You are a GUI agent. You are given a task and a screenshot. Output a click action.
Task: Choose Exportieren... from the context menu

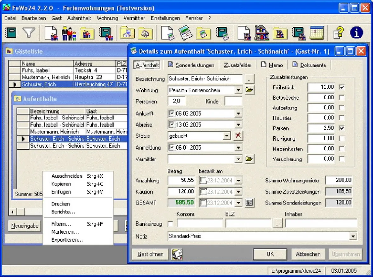[67, 240]
